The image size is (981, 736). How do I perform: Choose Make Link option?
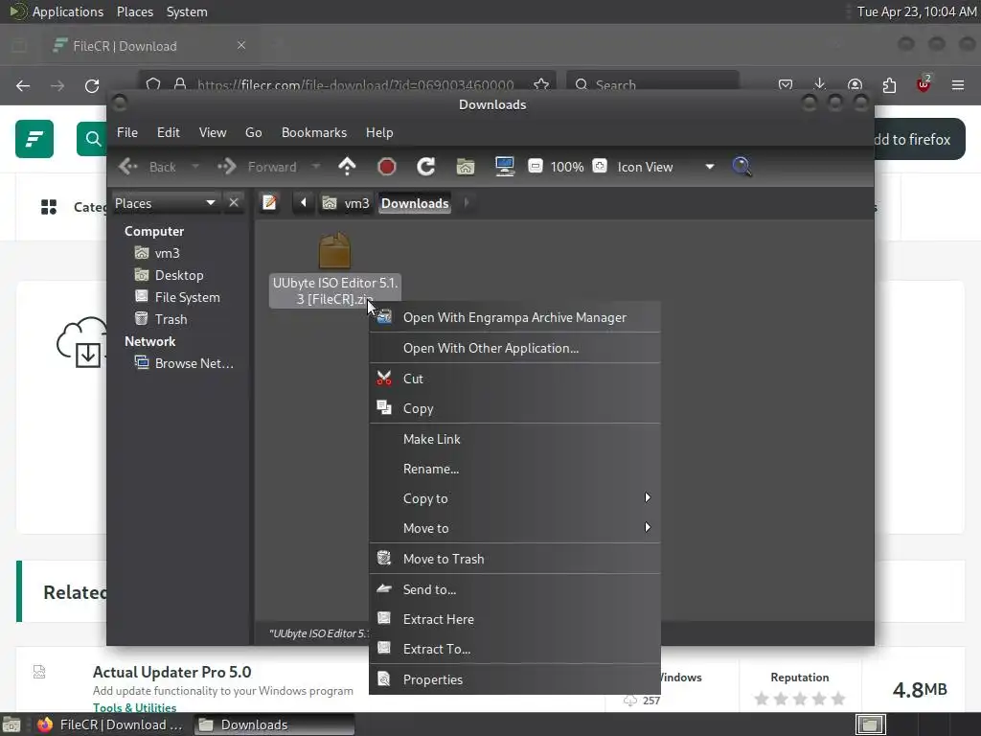pyautogui.click(x=514, y=439)
